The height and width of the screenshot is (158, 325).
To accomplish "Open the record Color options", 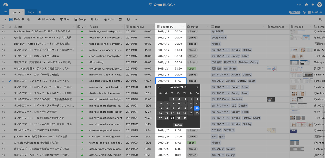I will tap(109, 19).
